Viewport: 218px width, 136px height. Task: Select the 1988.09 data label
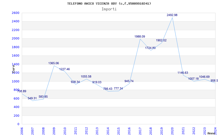coord(140,36)
